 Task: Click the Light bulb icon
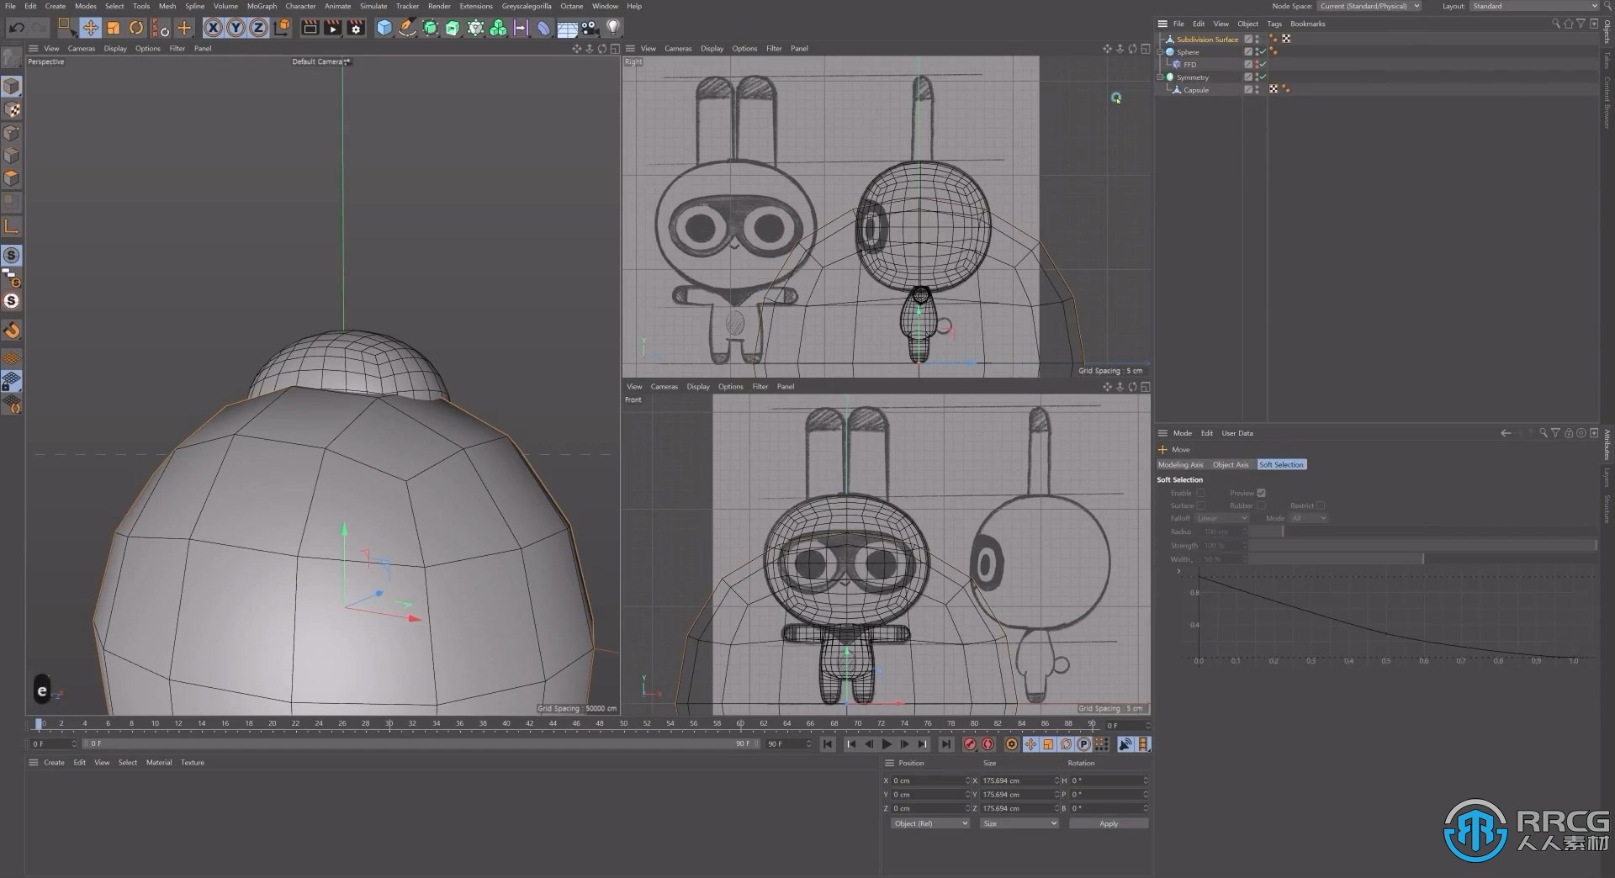(613, 28)
